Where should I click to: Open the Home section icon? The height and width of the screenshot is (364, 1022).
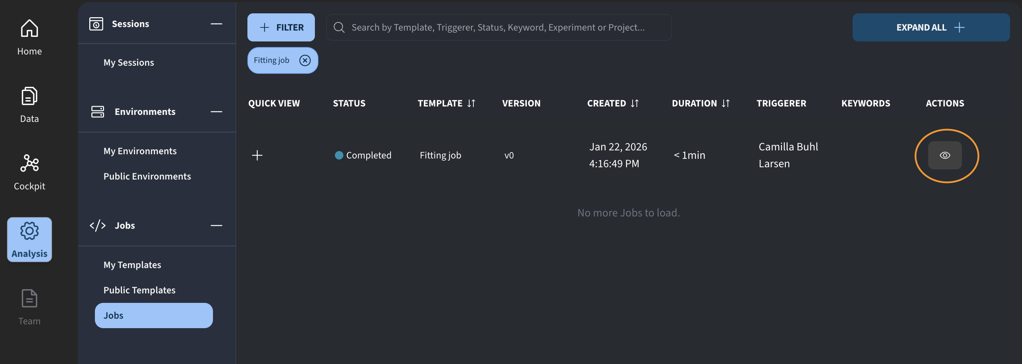(30, 28)
